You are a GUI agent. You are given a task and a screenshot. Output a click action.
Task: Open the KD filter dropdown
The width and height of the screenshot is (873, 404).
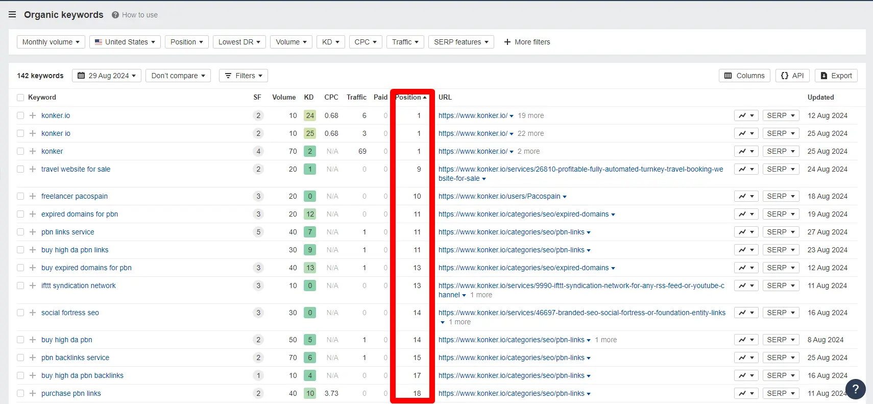click(x=331, y=42)
